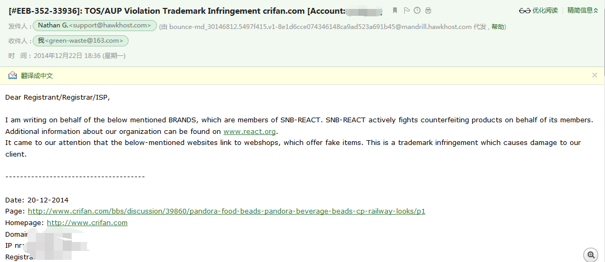This screenshot has height=262, width=605.
Task: Click the clock reminder icon
Action: 417,11
